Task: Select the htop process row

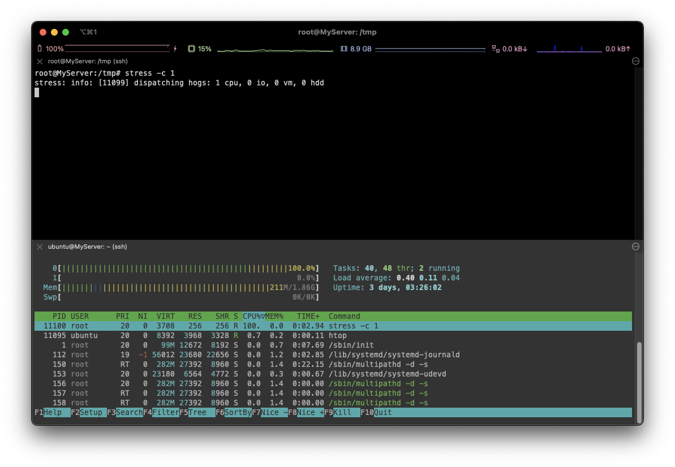Action: pyautogui.click(x=333, y=335)
